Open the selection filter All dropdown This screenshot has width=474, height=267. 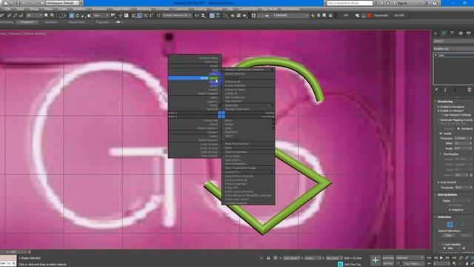tap(34, 16)
